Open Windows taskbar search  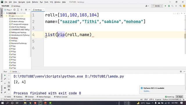7,103
